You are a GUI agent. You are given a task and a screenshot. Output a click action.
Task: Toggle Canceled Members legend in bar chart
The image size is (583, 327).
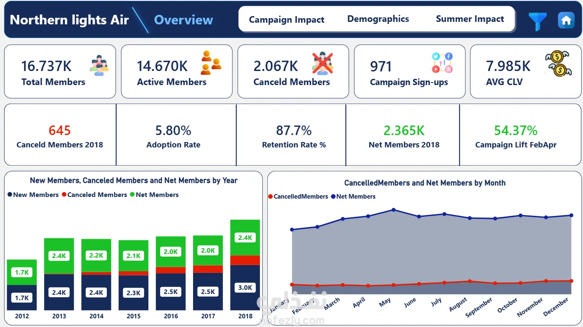click(94, 194)
